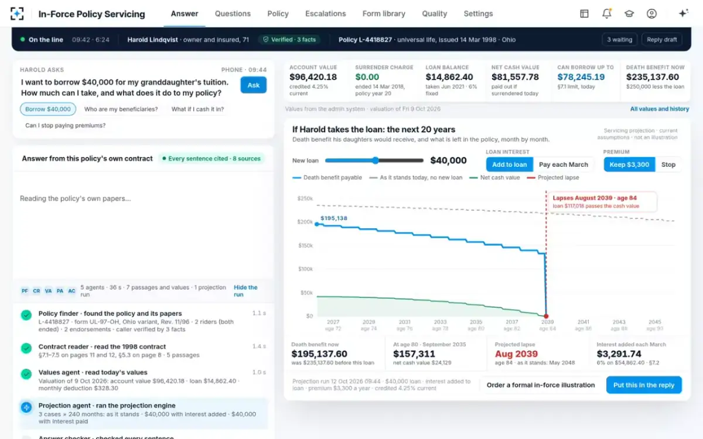
Task: Open the Reply draft button
Action: (x=662, y=40)
